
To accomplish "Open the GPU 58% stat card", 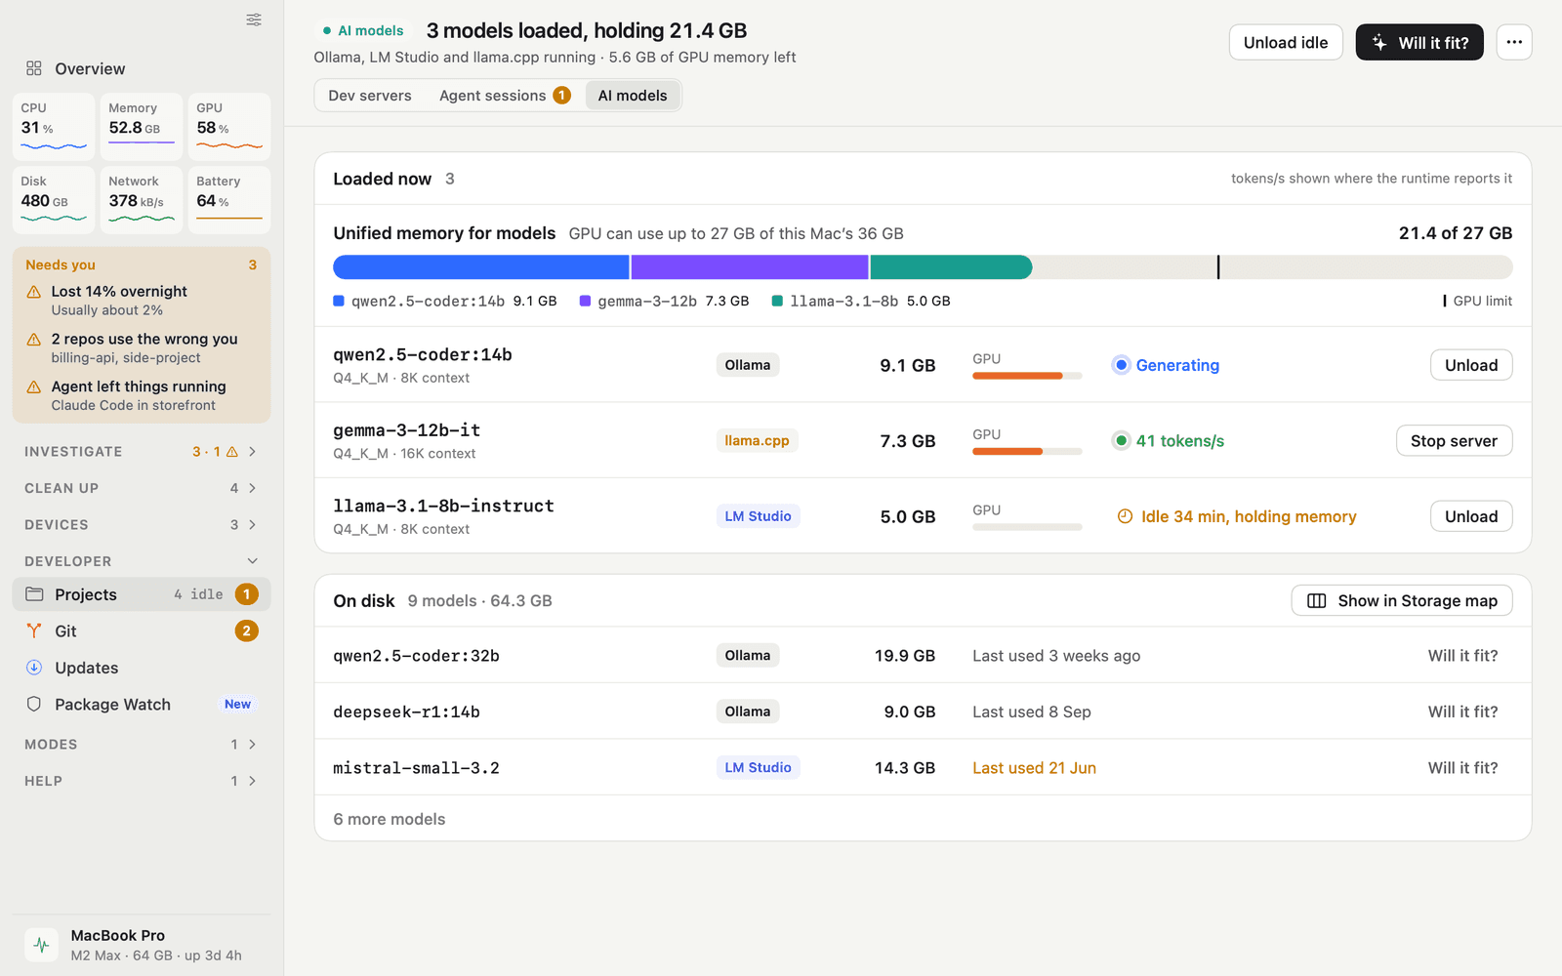I will pos(228,127).
